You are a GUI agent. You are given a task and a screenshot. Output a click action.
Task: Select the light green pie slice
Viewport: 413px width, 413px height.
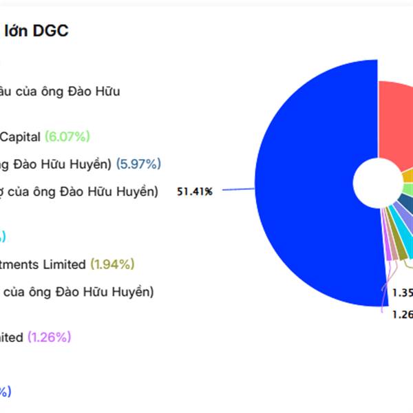coord(408,189)
